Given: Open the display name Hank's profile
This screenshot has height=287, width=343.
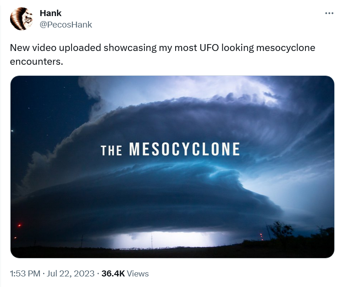Looking at the screenshot, I should (x=50, y=13).
